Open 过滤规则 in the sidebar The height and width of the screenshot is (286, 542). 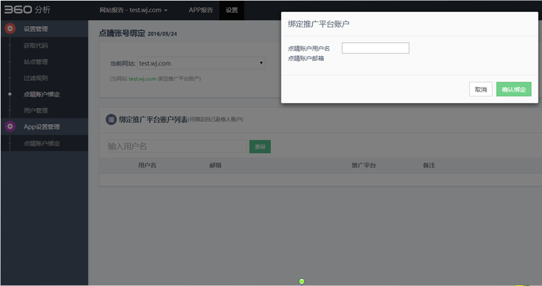36,78
